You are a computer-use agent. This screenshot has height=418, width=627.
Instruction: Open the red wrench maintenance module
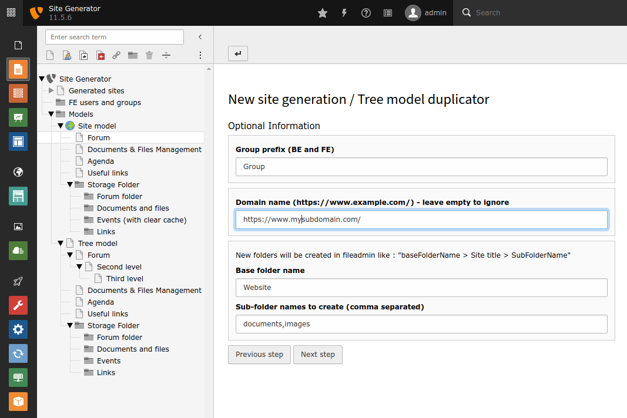coord(18,305)
